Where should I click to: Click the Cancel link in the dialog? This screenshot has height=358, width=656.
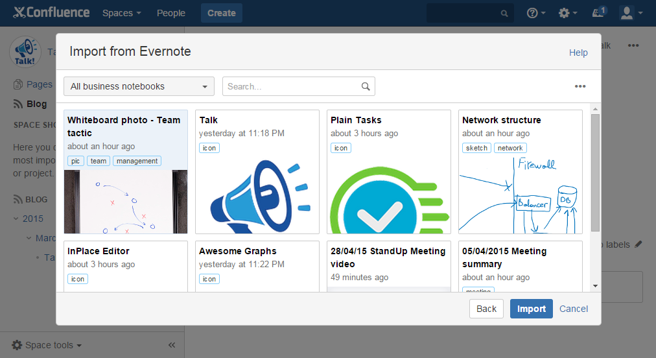click(x=574, y=309)
